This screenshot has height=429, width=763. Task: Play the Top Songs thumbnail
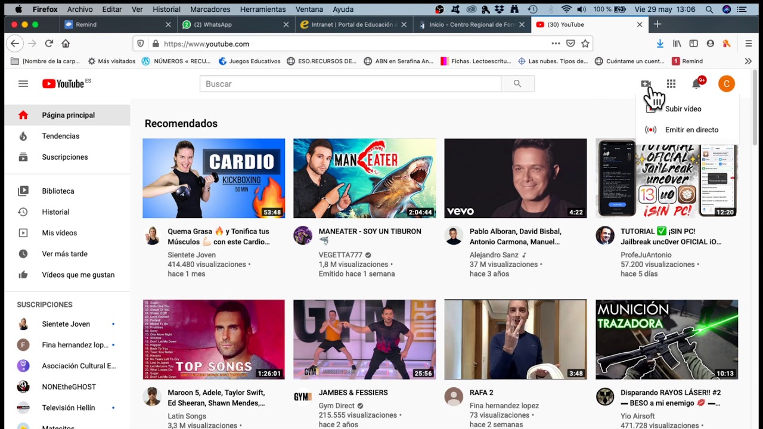tap(213, 340)
